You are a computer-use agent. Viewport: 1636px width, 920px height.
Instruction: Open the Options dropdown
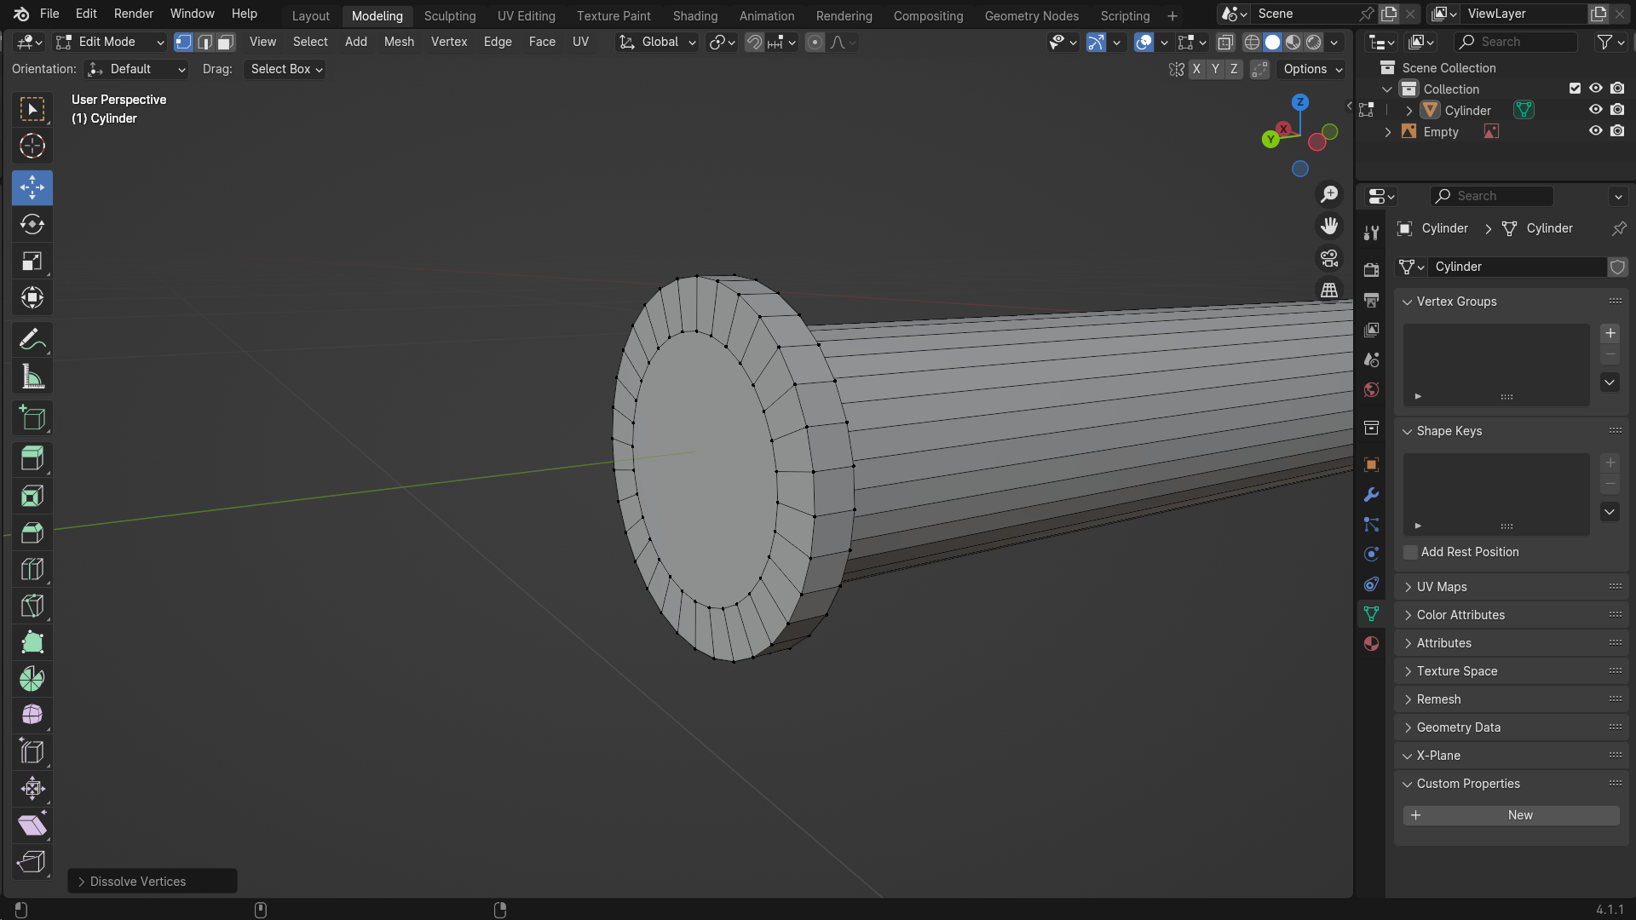pyautogui.click(x=1312, y=69)
